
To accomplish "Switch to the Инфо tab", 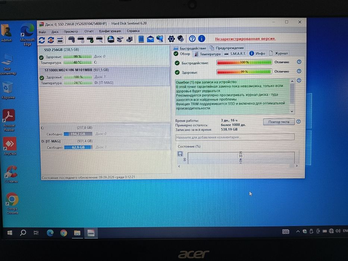I will pyautogui.click(x=257, y=53).
